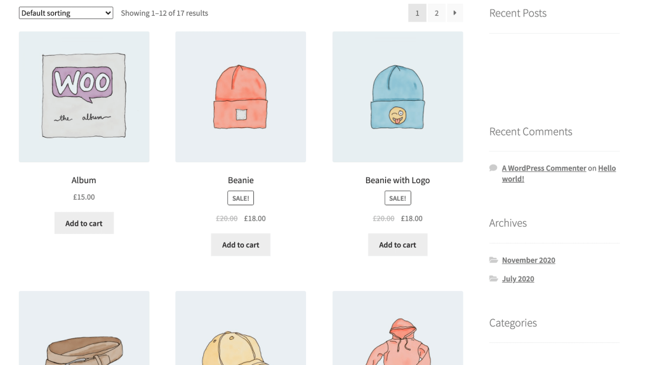Open the Album product image
The height and width of the screenshot is (365, 650).
coord(84,97)
